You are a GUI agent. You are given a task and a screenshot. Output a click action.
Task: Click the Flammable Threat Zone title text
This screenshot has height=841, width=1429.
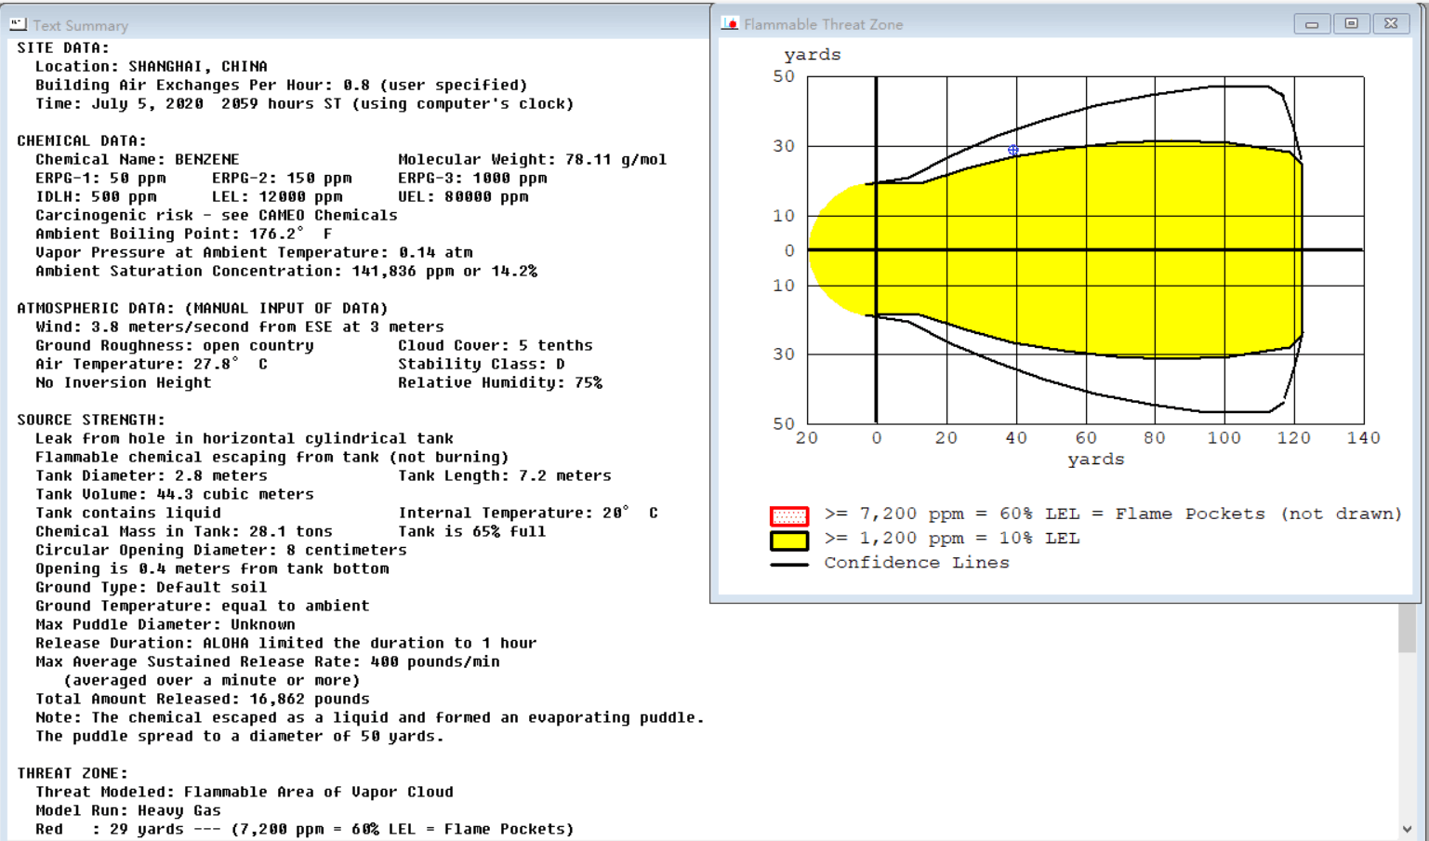824,25
